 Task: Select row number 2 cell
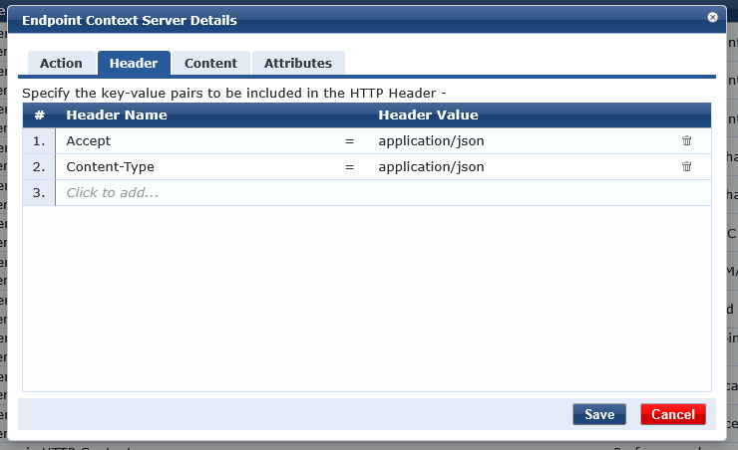tap(39, 166)
